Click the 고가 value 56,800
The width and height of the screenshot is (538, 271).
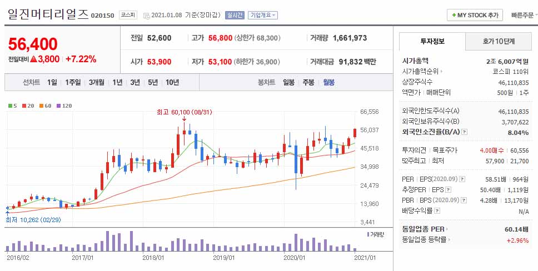[220, 38]
